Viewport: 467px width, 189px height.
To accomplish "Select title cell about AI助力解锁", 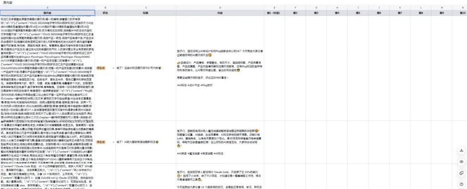I will click(146, 142).
